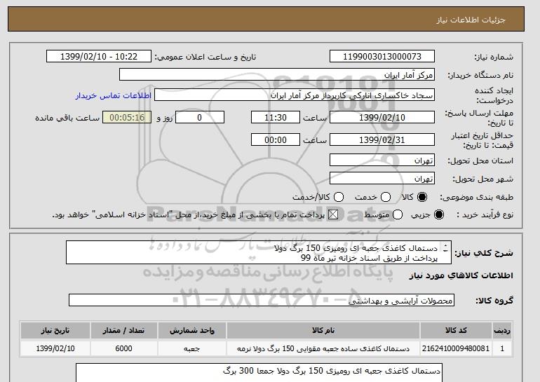Select the کالا radio button
Screen dimensions: 540x382
pos(422,197)
